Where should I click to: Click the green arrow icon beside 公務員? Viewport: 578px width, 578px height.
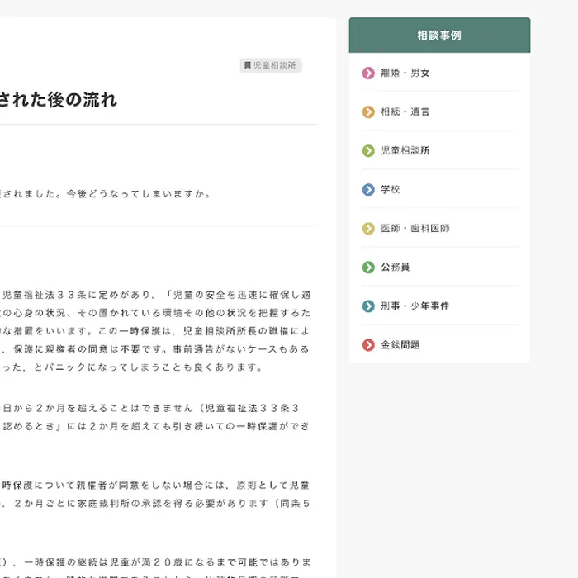click(368, 268)
